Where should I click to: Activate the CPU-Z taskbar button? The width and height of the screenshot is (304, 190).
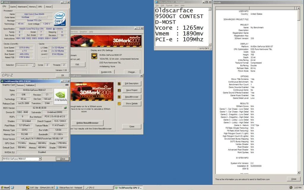[99, 188]
